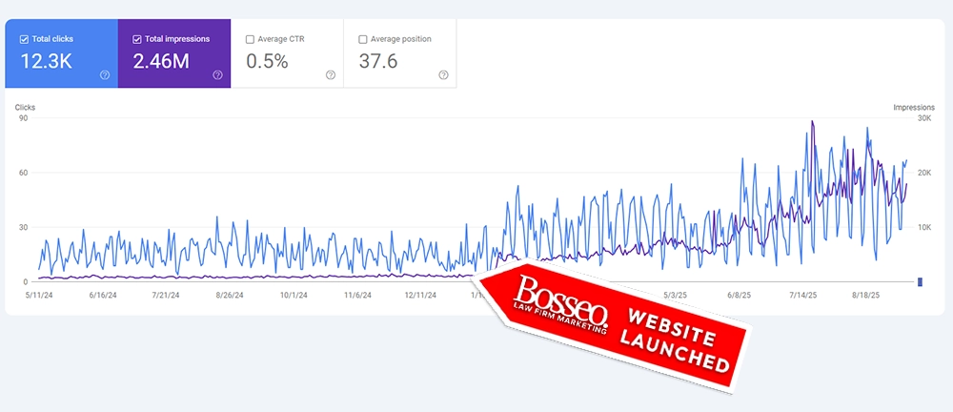Open help icon on Total impressions card
The width and height of the screenshot is (953, 412).
217,75
